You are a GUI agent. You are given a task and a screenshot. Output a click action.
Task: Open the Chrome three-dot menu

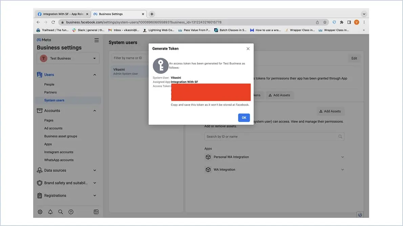[x=364, y=22]
